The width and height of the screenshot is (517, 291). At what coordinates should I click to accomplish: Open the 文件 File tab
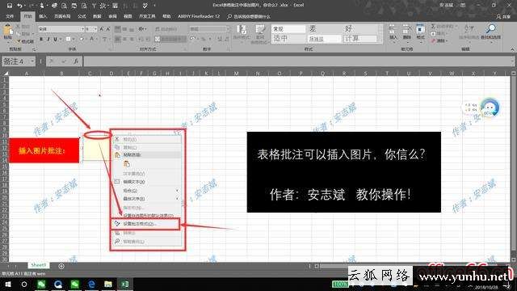tap(10, 16)
